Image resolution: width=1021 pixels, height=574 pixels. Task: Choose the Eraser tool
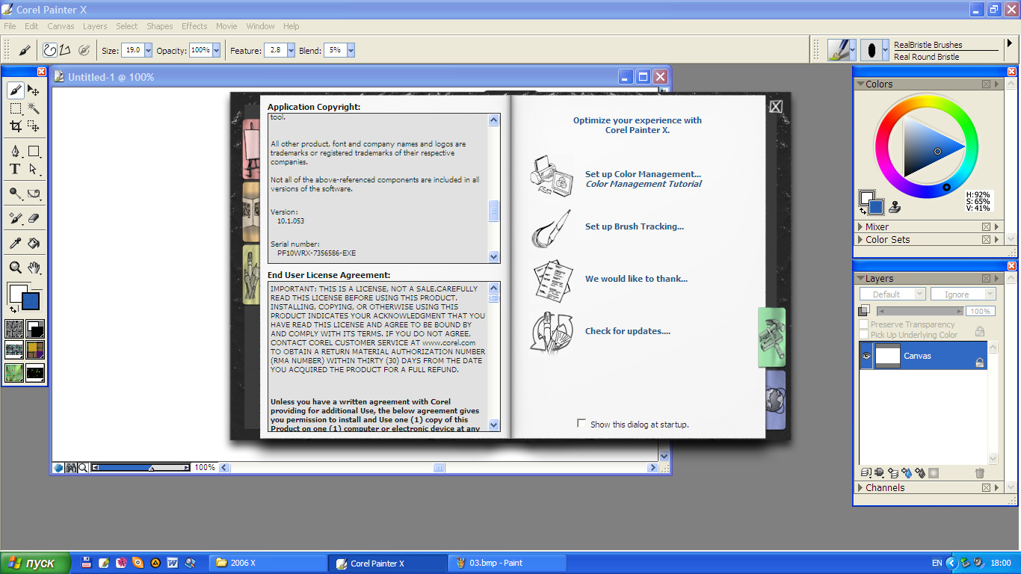[34, 218]
